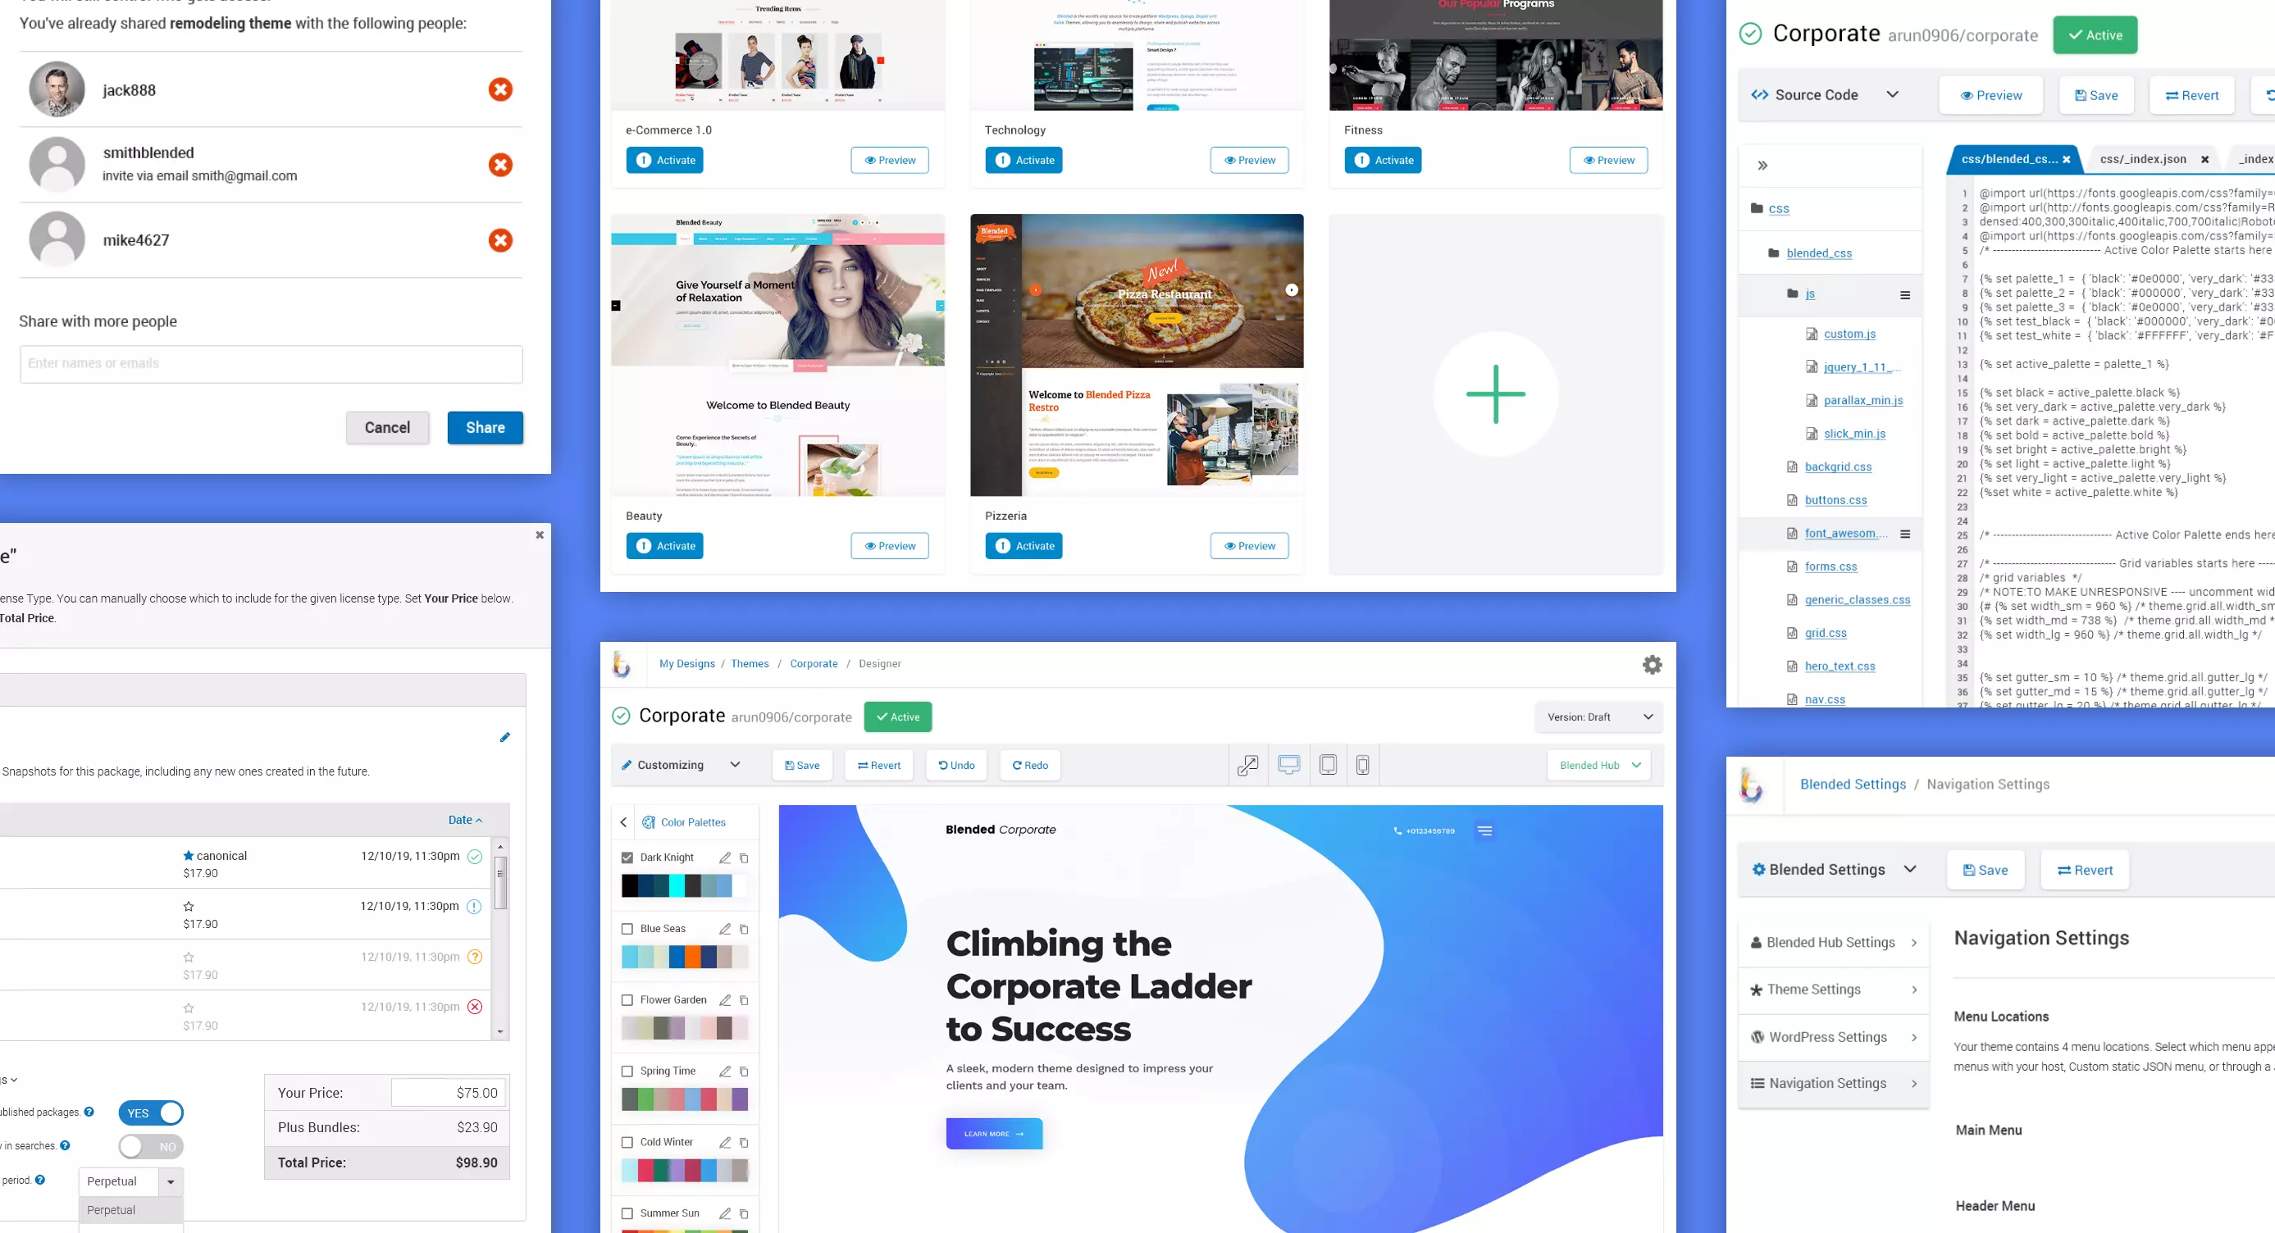This screenshot has width=2275, height=1233.
Task: Click the desktop preview icon in designer
Action: tap(1288, 766)
